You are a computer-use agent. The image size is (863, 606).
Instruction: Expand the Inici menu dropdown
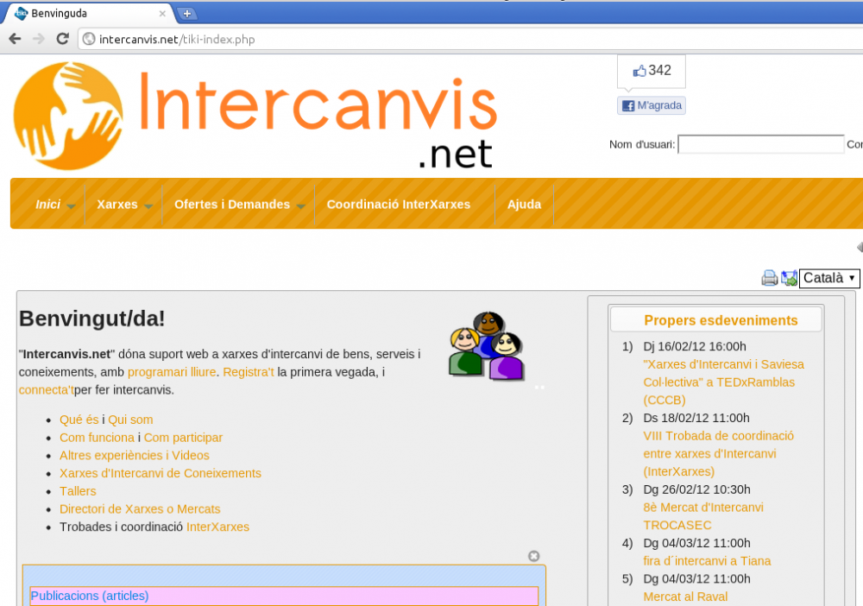(71, 205)
